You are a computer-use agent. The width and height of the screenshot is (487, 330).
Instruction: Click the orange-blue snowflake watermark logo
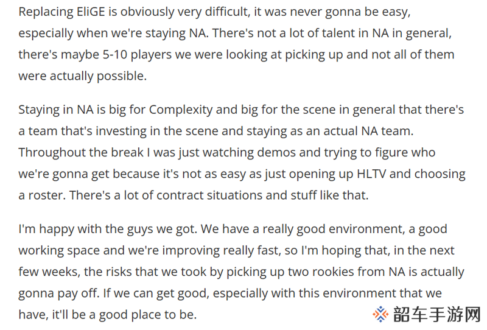(x=380, y=314)
